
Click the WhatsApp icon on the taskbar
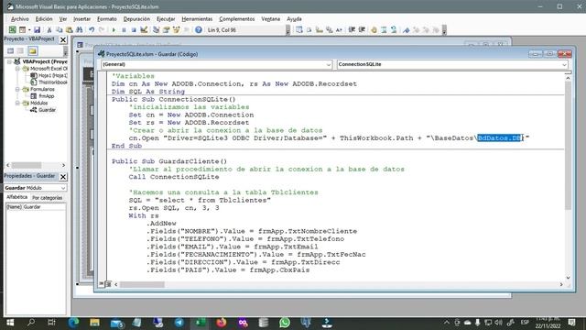point(285,323)
